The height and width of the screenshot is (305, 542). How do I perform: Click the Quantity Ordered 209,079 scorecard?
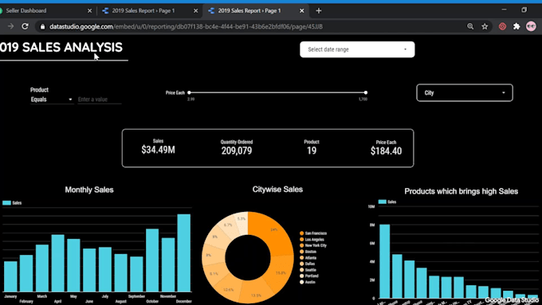point(237,147)
